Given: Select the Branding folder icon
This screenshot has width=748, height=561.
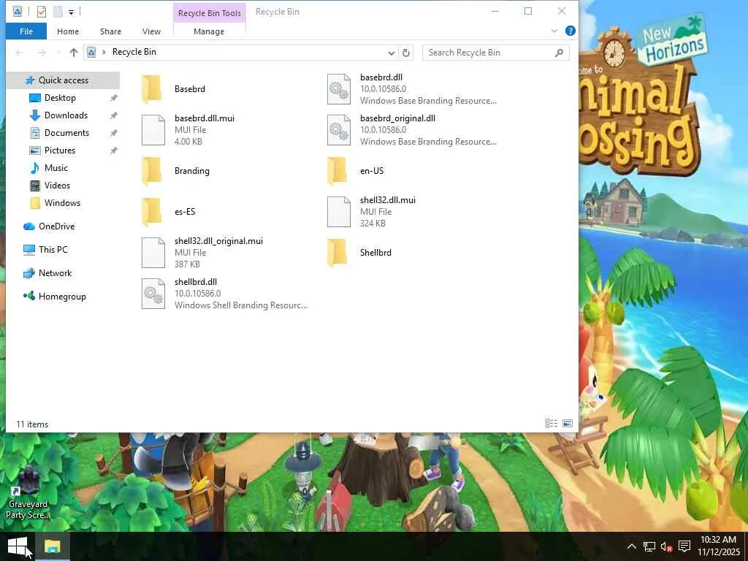Looking at the screenshot, I should click(x=152, y=171).
